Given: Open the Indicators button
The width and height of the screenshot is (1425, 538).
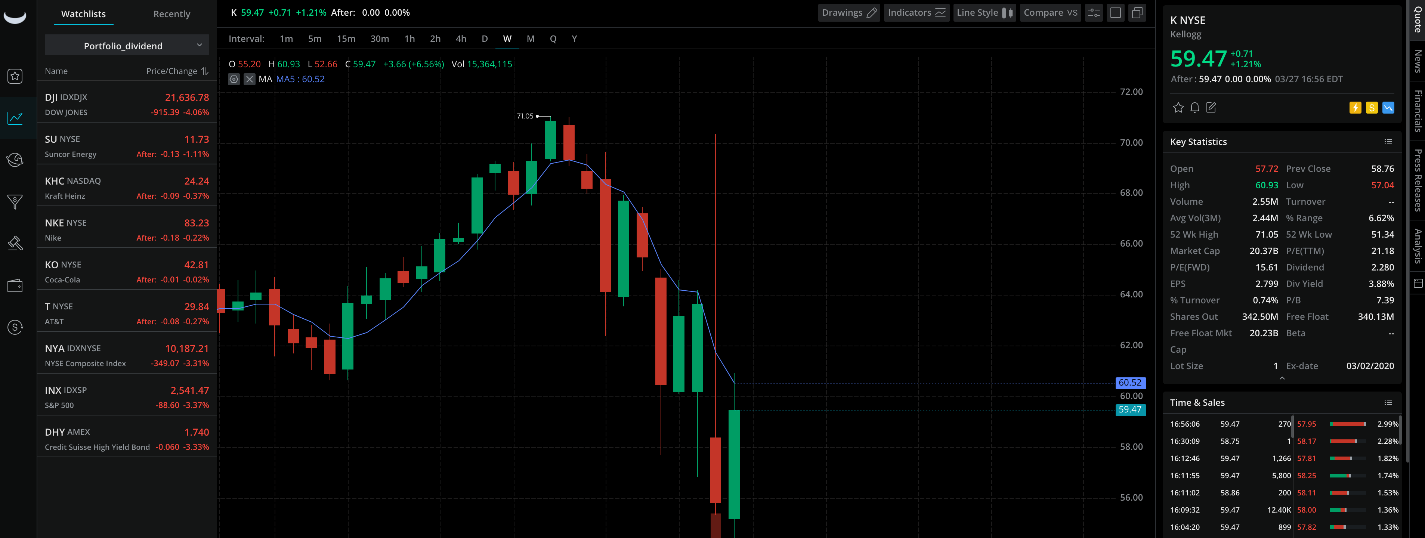Looking at the screenshot, I should 916,13.
